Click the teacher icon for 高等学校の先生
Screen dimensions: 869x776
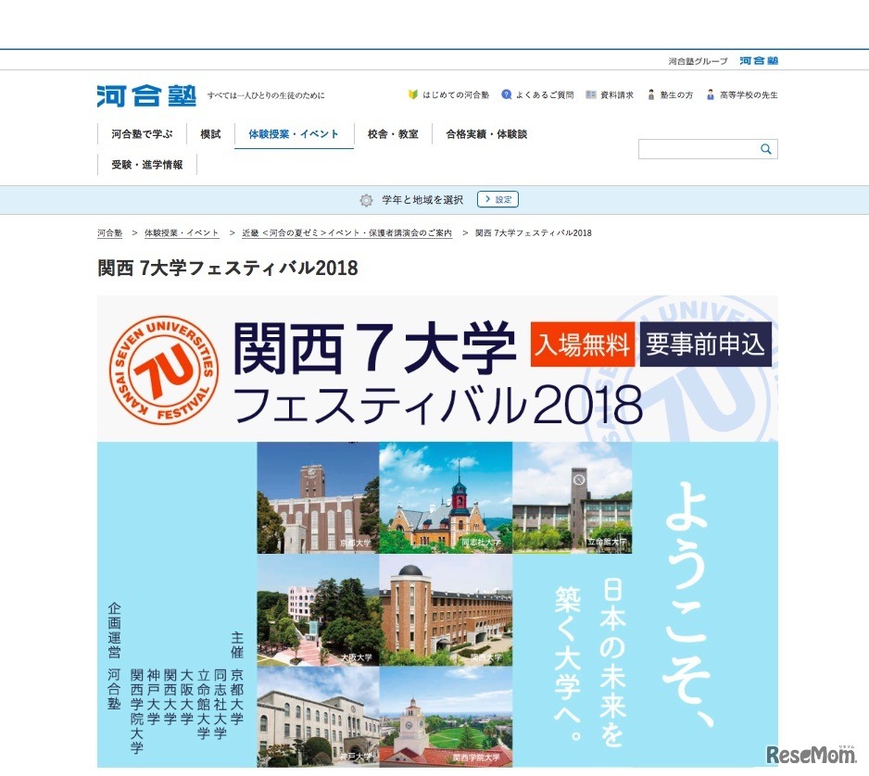(710, 94)
